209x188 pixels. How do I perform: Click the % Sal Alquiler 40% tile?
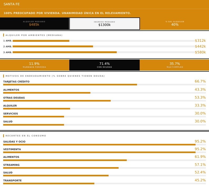click(x=174, y=24)
